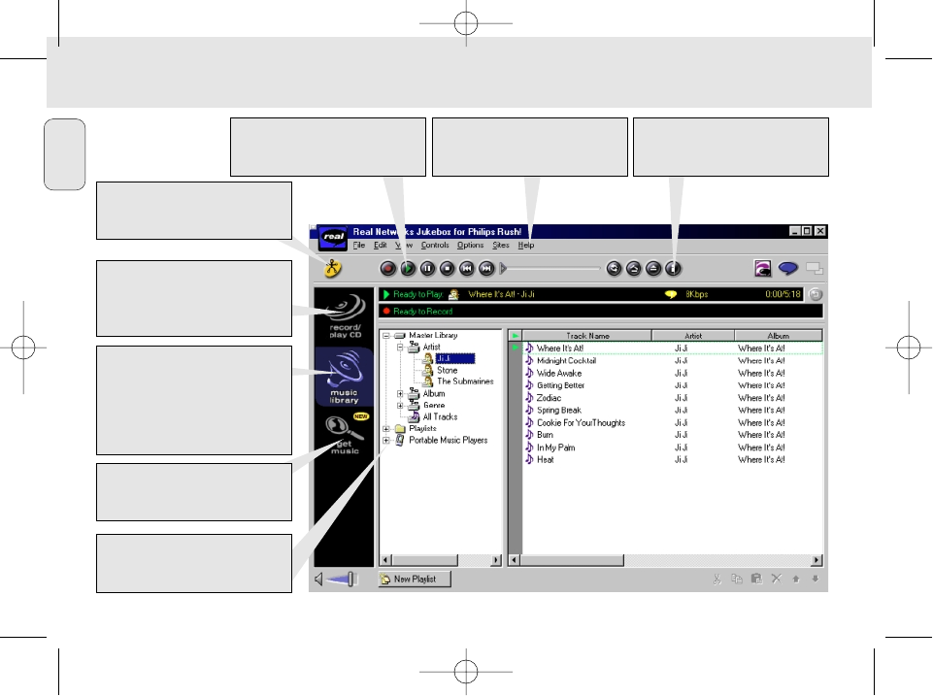Viewport: 933px width, 696px height.
Task: Click the round button beside the time display
Action: point(816,294)
